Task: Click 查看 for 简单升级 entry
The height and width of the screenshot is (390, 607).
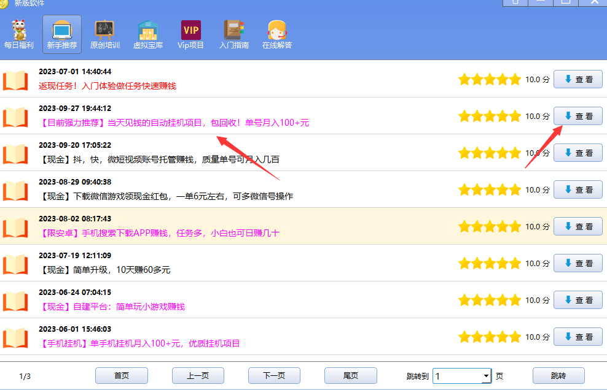Action: pos(578,263)
